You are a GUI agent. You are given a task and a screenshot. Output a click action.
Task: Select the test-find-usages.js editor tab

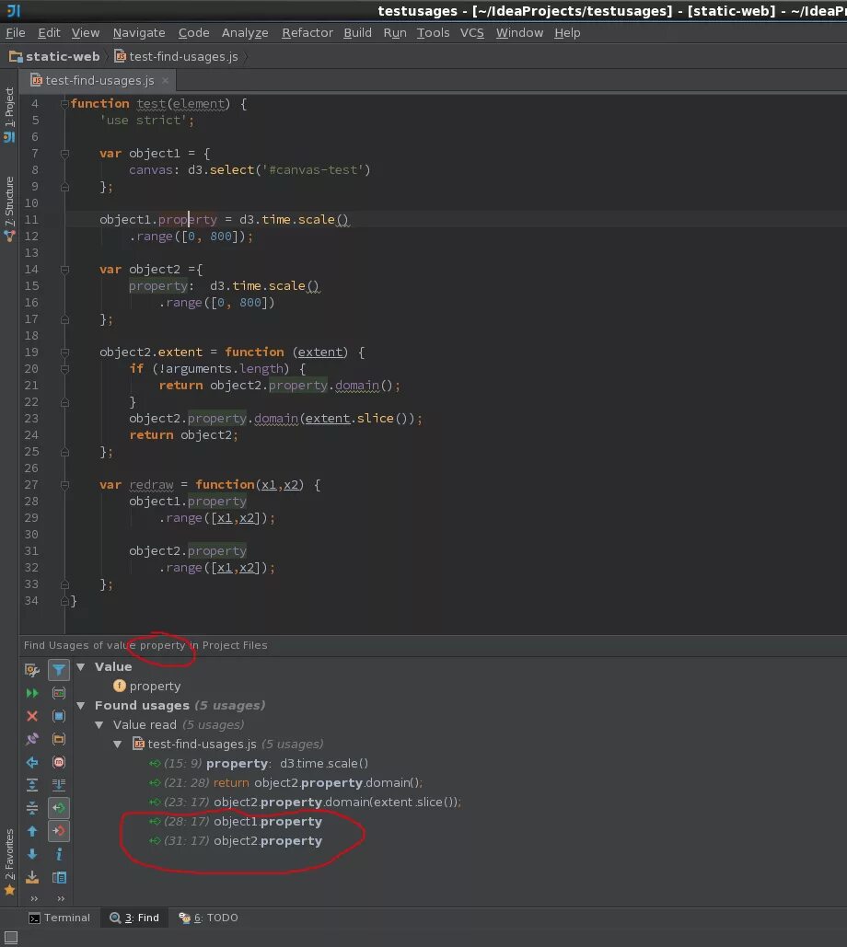[x=99, y=80]
